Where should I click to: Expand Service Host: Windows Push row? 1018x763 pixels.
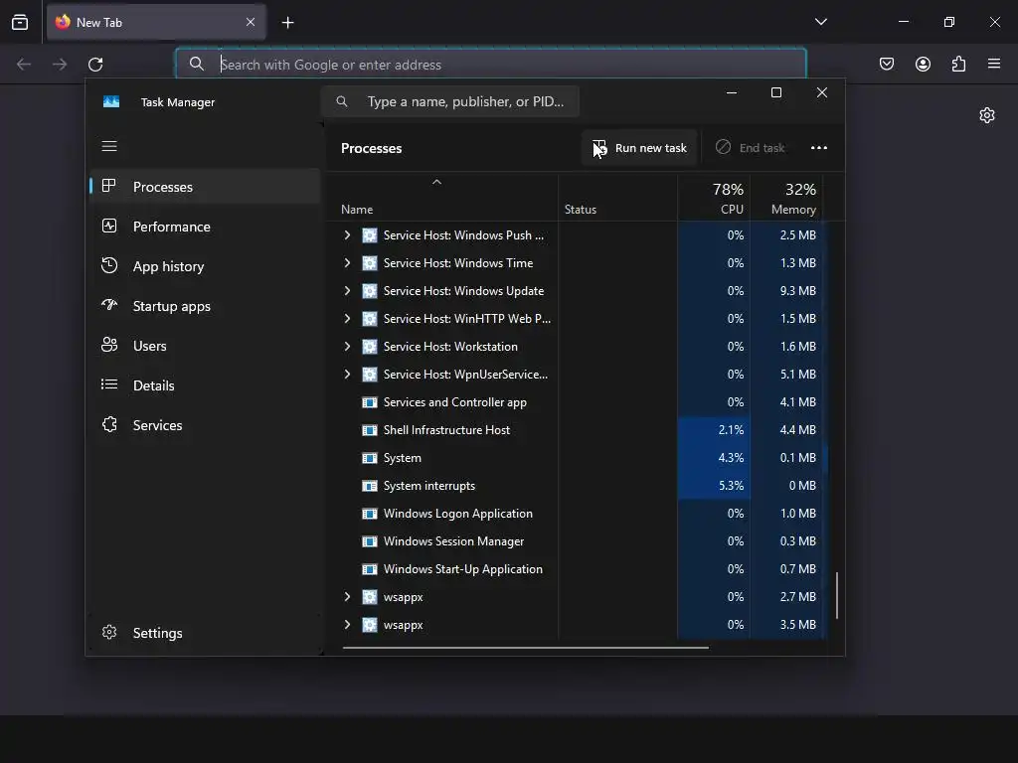pos(347,234)
